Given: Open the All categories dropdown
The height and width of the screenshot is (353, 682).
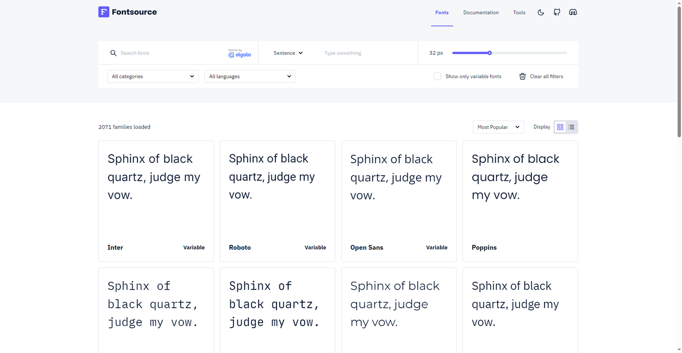Looking at the screenshot, I should tap(152, 77).
